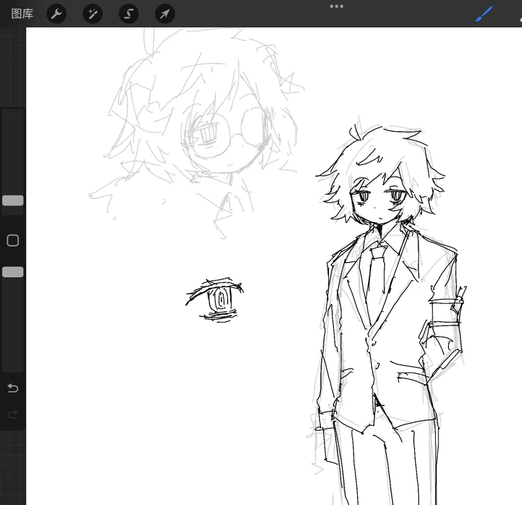
Task: Activate the Selection tool
Action: [x=129, y=14]
